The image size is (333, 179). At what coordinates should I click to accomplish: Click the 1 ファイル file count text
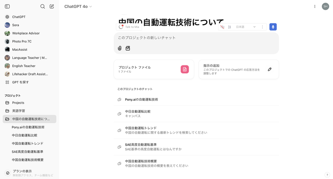(x=125, y=72)
